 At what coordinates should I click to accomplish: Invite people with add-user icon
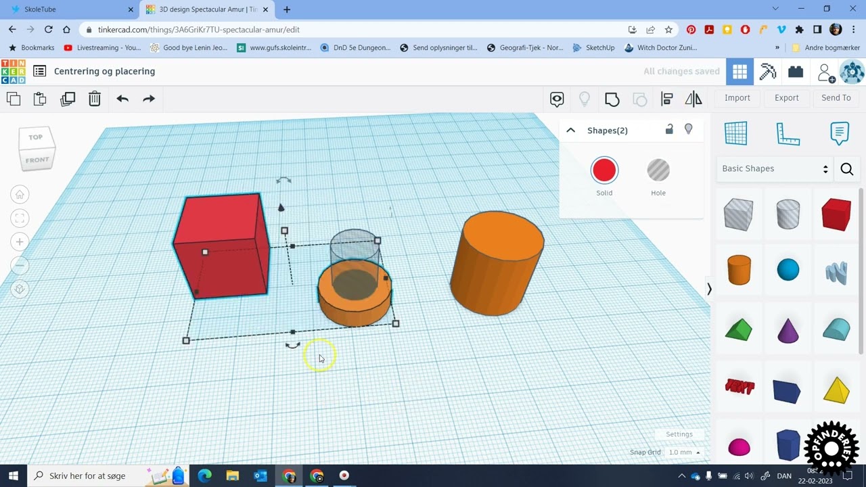825,72
